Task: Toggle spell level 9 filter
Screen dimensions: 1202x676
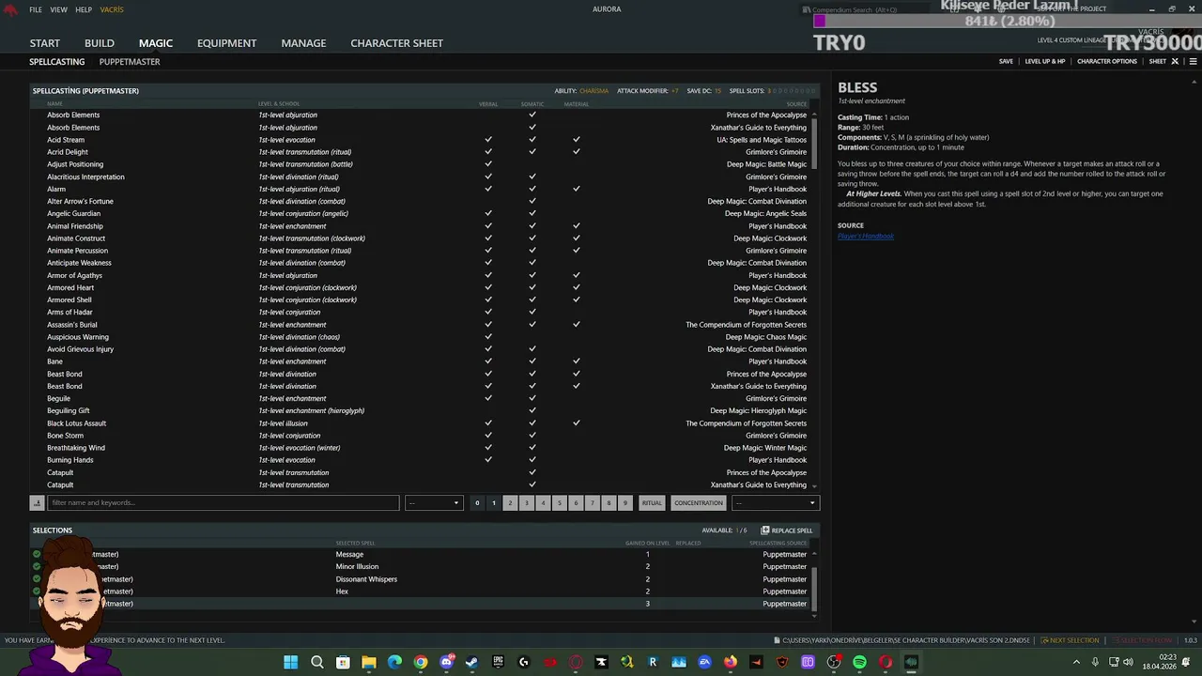Action: [625, 503]
